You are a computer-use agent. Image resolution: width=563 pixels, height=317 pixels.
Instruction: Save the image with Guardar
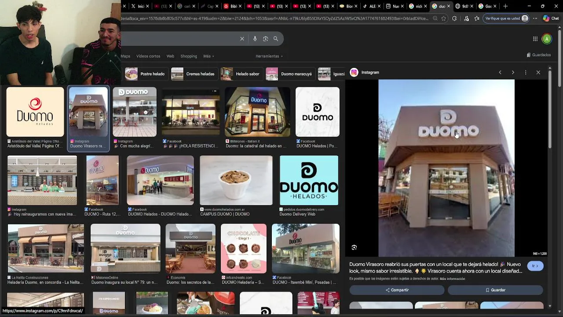pyautogui.click(x=495, y=290)
